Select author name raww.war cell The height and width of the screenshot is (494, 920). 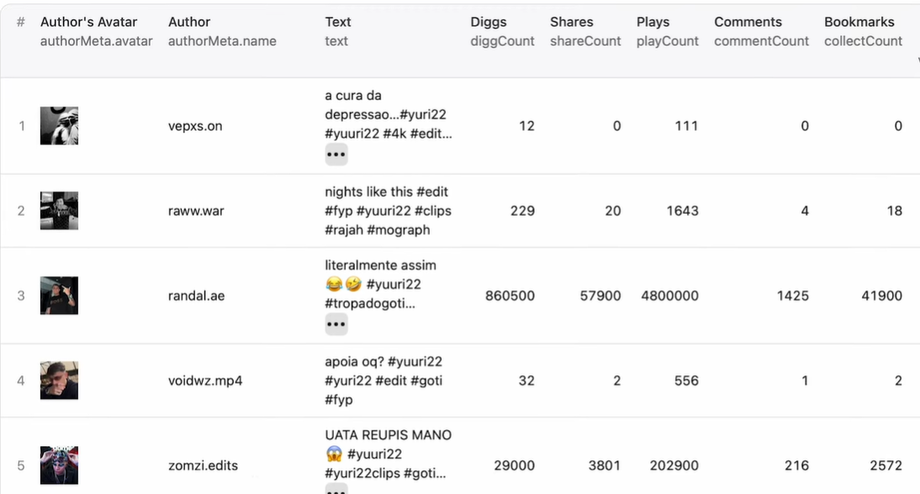[196, 210]
